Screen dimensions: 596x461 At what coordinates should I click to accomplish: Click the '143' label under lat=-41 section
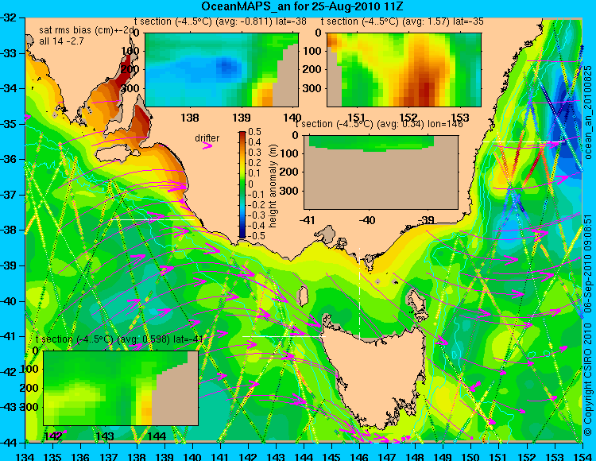coord(105,436)
